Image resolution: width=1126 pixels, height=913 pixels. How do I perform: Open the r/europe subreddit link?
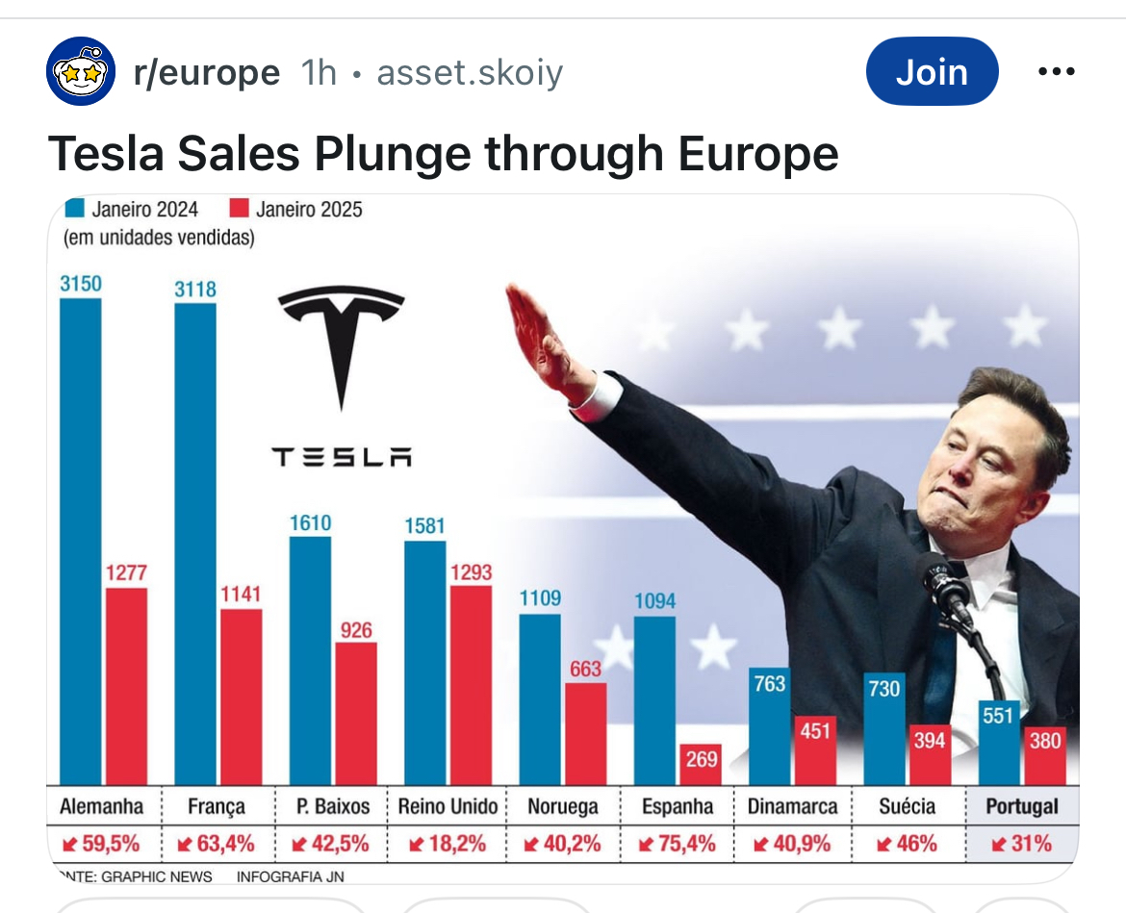[207, 72]
